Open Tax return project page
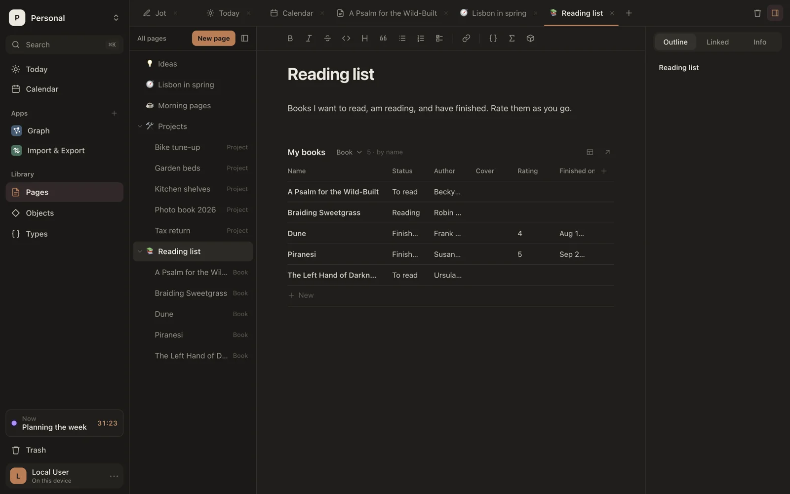The image size is (790, 494). pyautogui.click(x=193, y=231)
